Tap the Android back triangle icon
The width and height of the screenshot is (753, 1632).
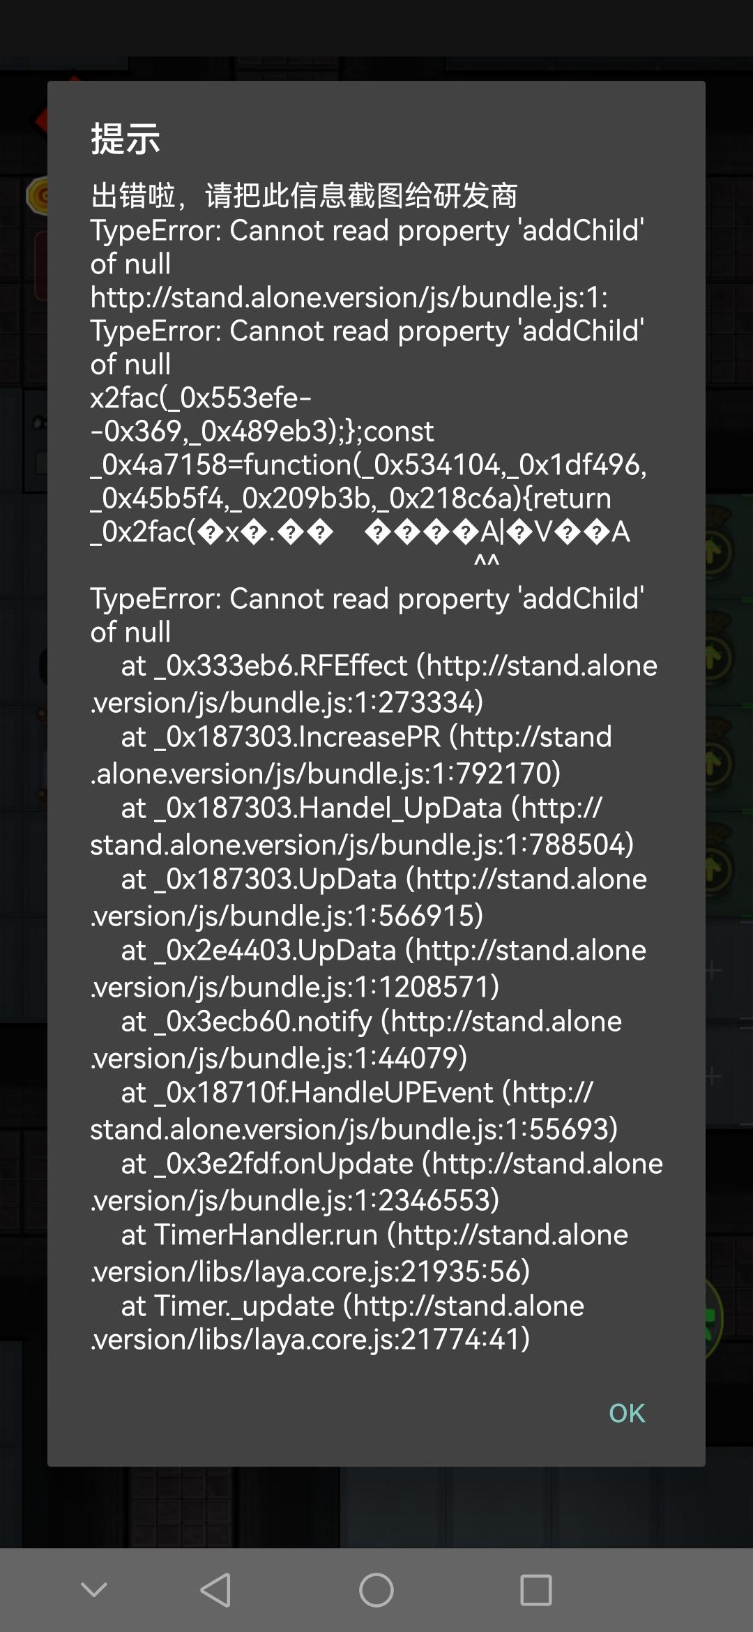[x=216, y=1590]
